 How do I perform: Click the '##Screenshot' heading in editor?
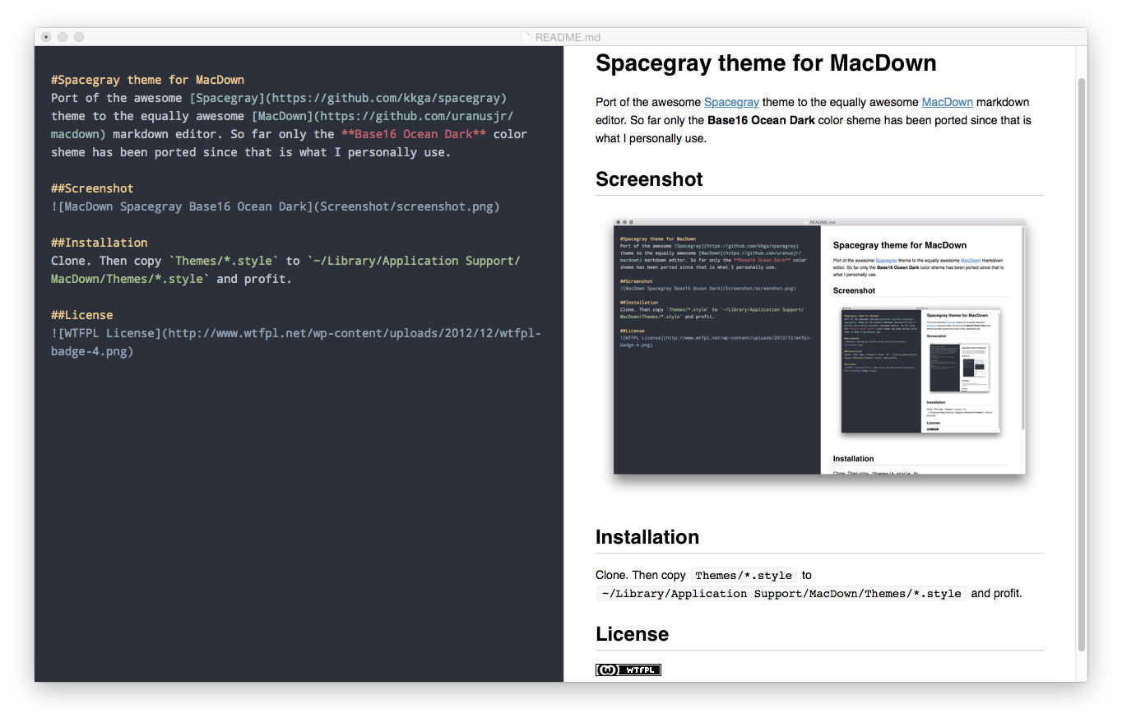[92, 188]
